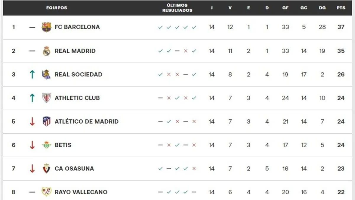Open the Real Madrid team link

click(75, 51)
